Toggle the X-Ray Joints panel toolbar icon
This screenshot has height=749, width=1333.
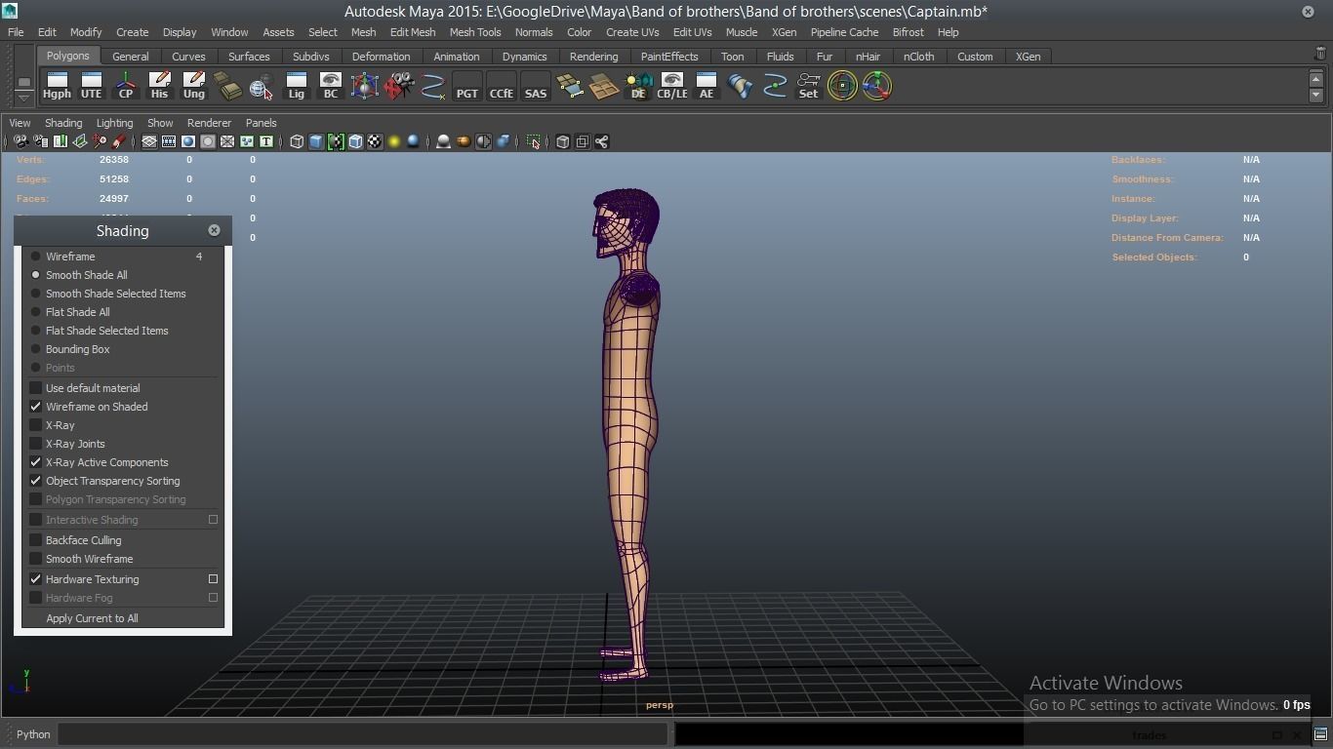pyautogui.click(x=602, y=141)
